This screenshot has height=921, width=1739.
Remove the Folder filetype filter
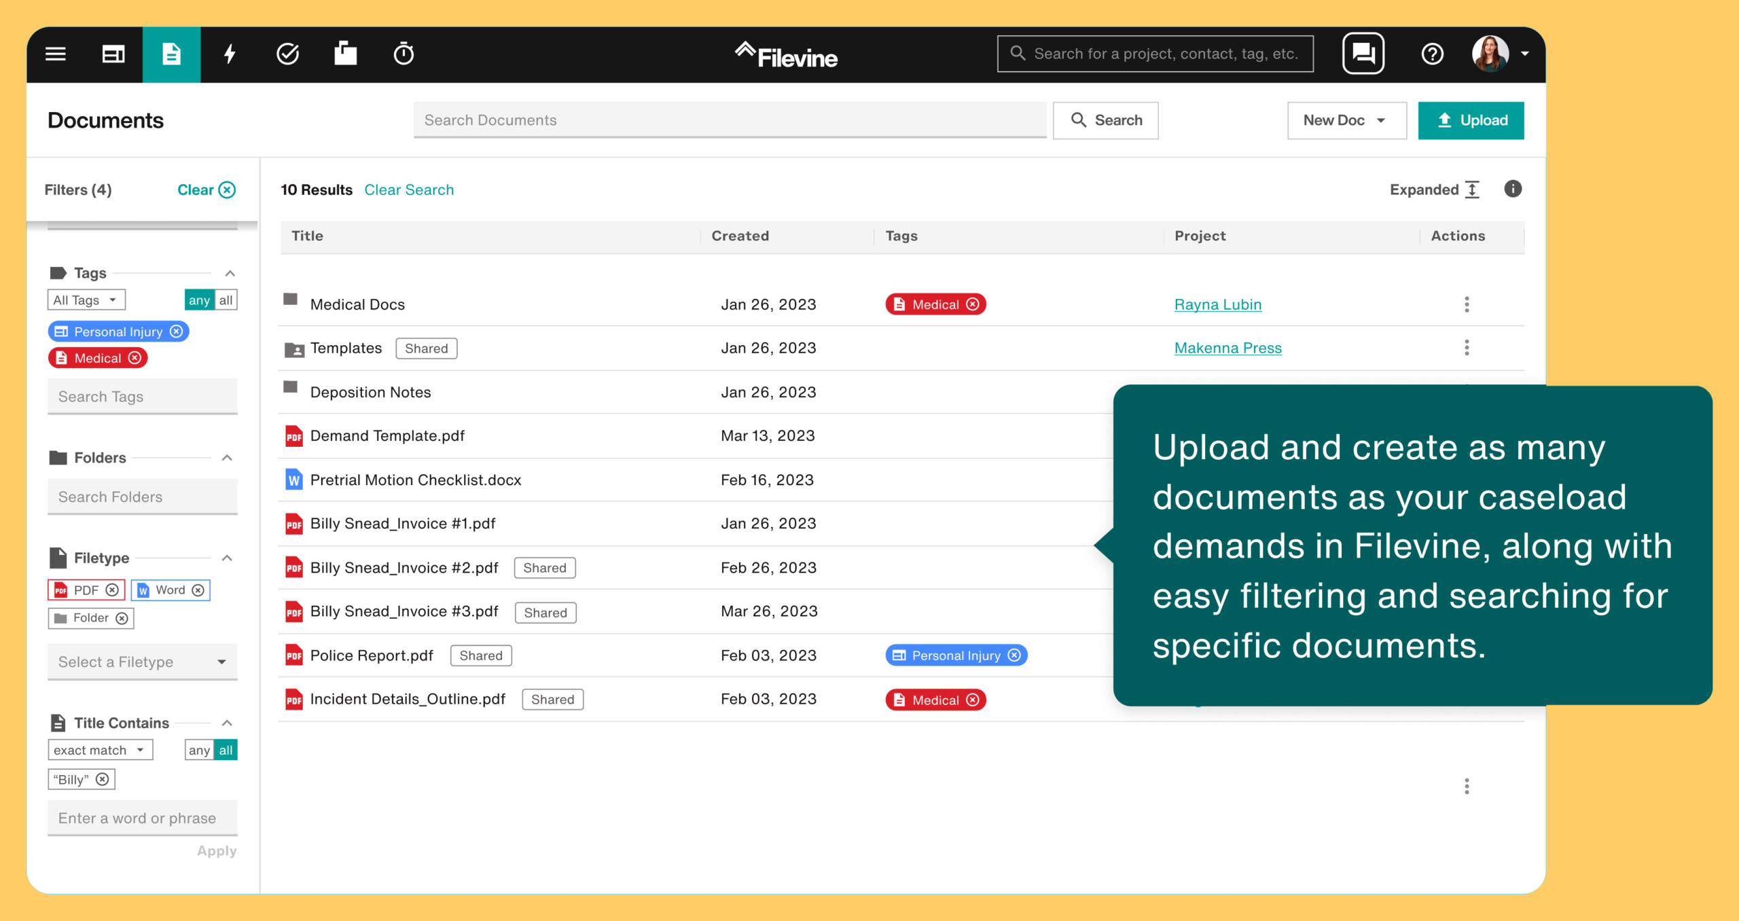click(x=122, y=618)
